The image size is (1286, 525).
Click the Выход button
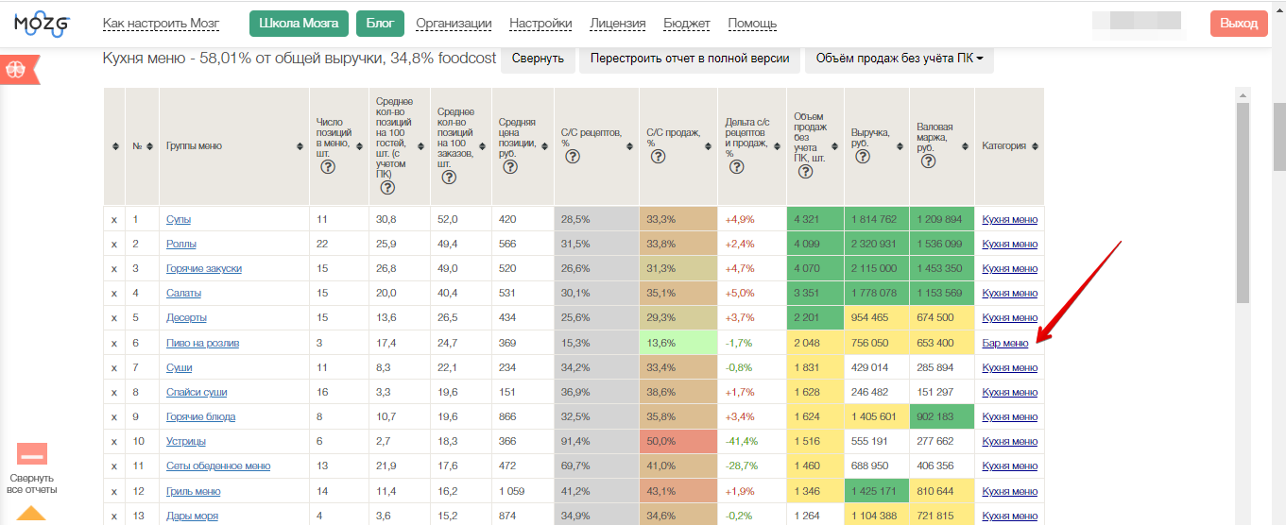point(1239,24)
